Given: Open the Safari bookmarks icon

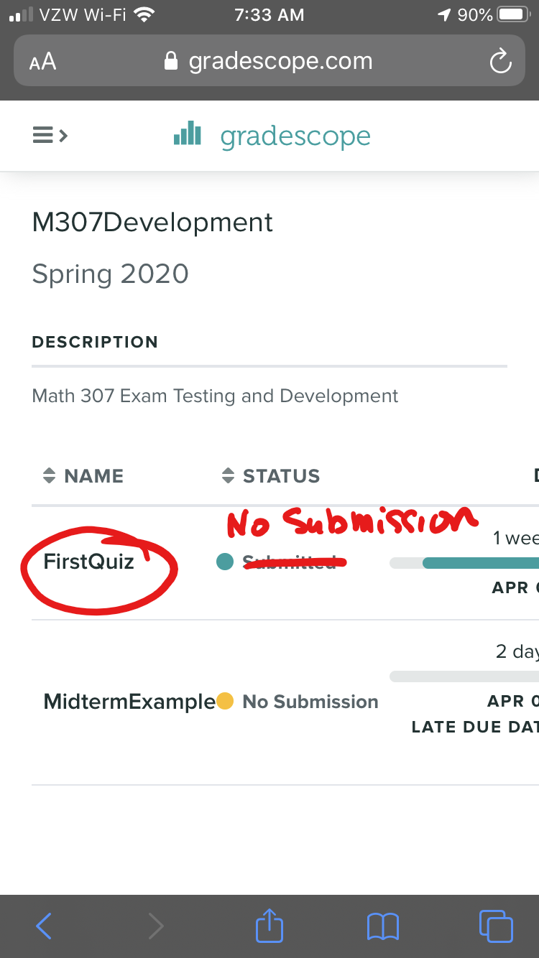Looking at the screenshot, I should click(382, 926).
